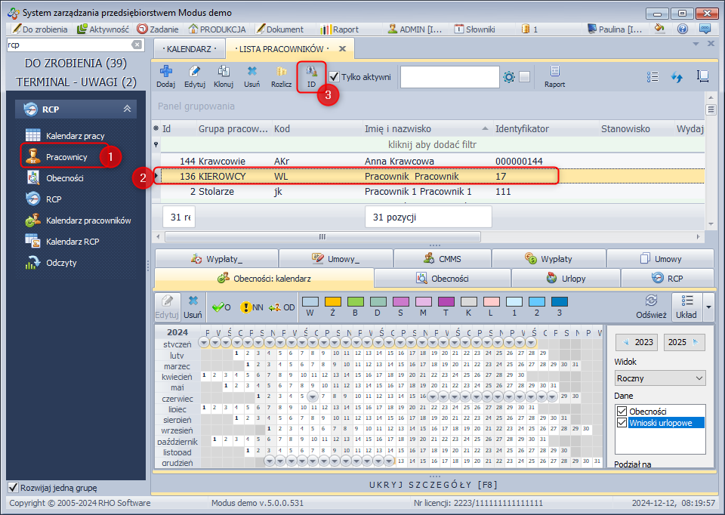Image resolution: width=725 pixels, height=515 pixels.
Task: Go to previous year 2023
Action: click(x=637, y=342)
